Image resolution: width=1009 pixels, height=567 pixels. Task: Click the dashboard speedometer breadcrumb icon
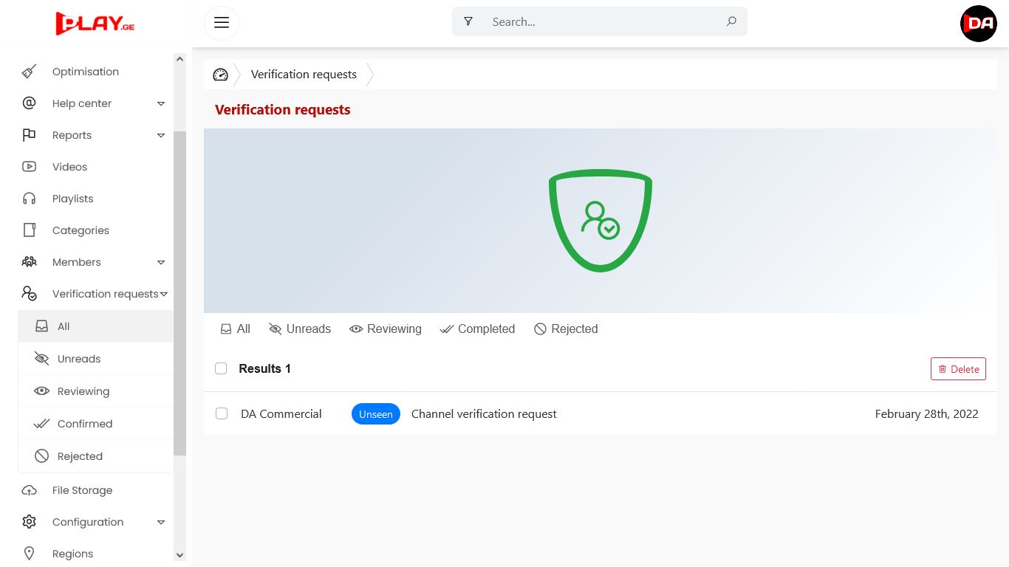click(220, 75)
